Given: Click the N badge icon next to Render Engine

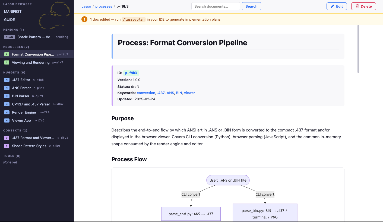Looking at the screenshot, I should 7,112.
